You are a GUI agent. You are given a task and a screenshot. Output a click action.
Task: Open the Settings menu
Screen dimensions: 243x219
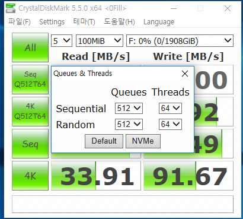coord(52,22)
